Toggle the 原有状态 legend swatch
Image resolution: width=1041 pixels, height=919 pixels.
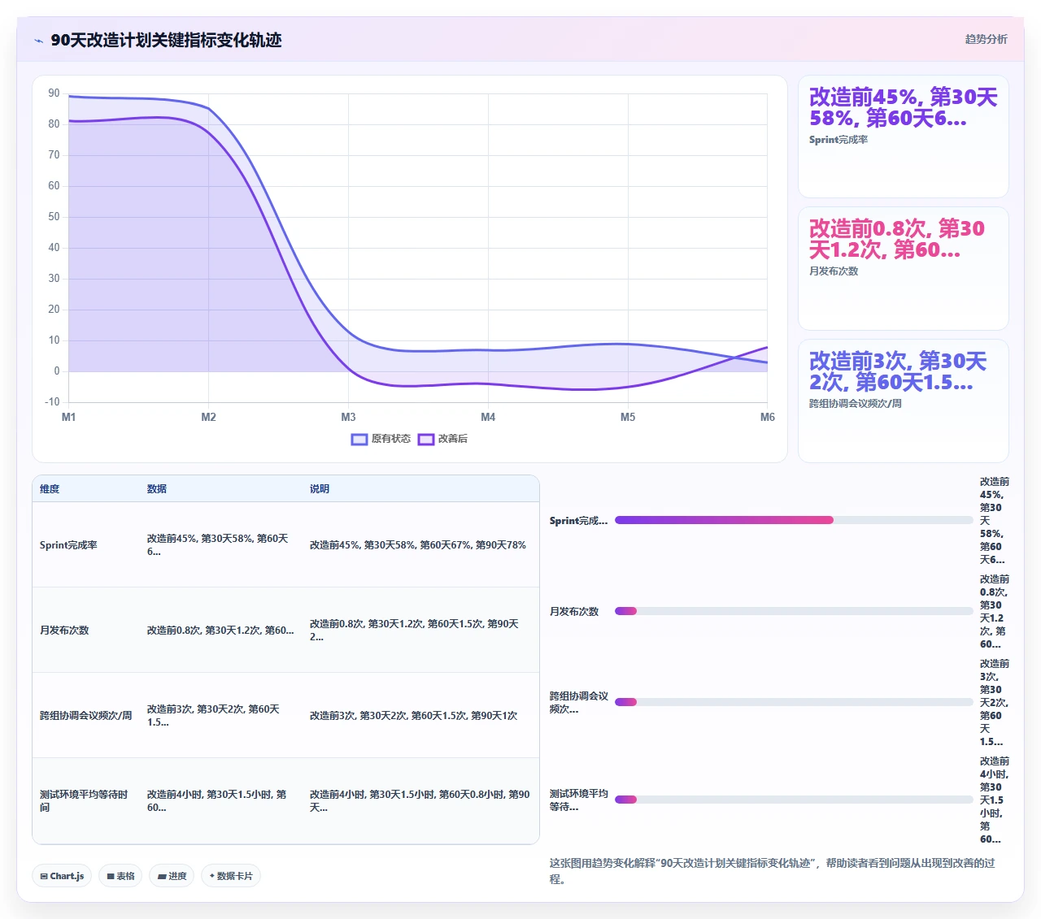coord(359,440)
